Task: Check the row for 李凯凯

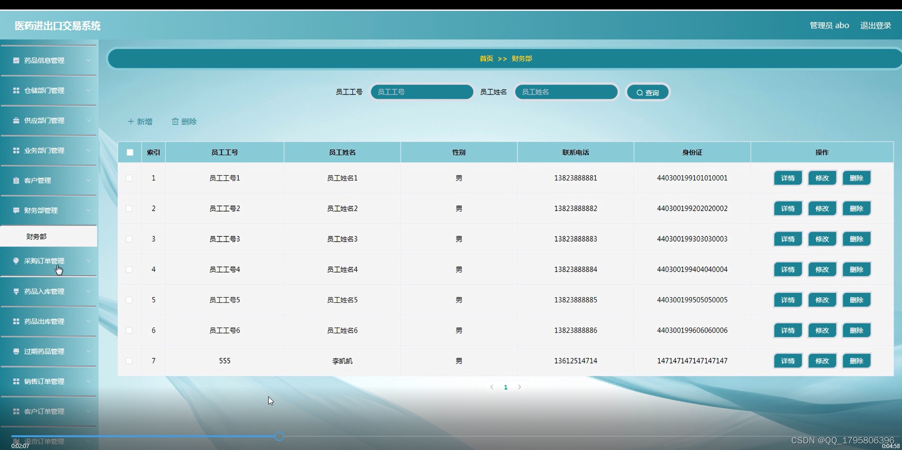Action: 129,361
